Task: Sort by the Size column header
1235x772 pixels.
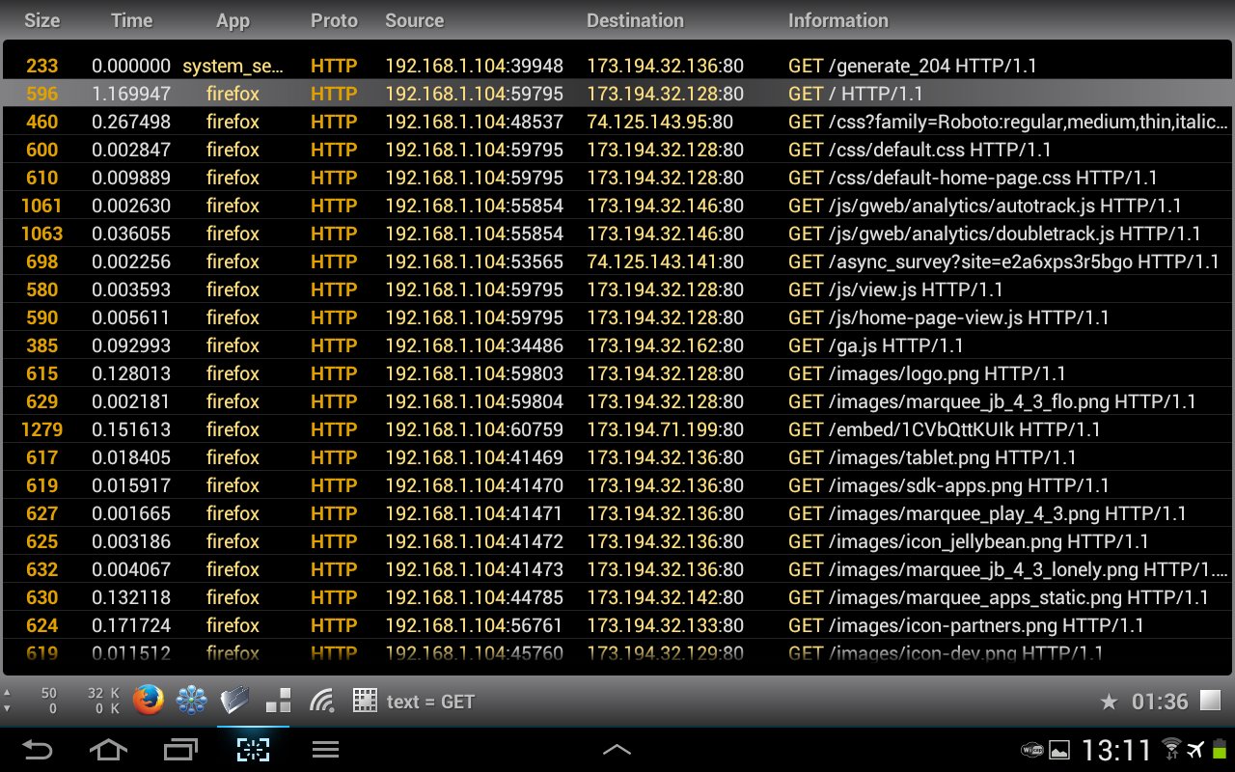Action: pos(41,20)
